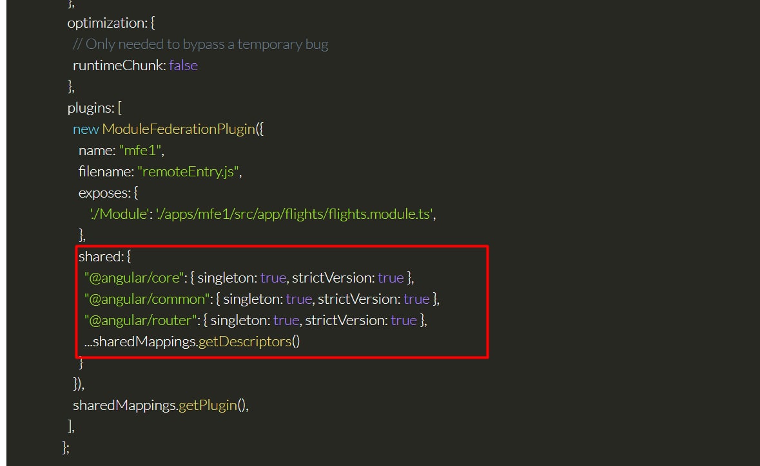Click the 'filename: "remoteEntry.js"' line
The width and height of the screenshot is (760, 466).
coord(160,172)
